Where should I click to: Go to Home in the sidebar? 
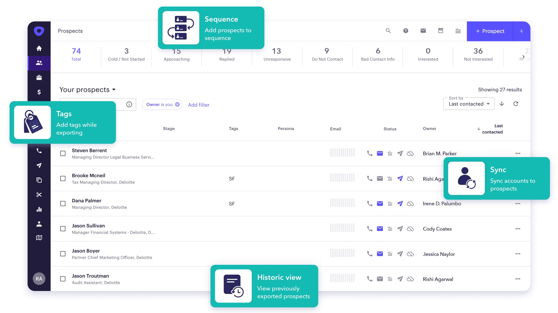point(39,48)
